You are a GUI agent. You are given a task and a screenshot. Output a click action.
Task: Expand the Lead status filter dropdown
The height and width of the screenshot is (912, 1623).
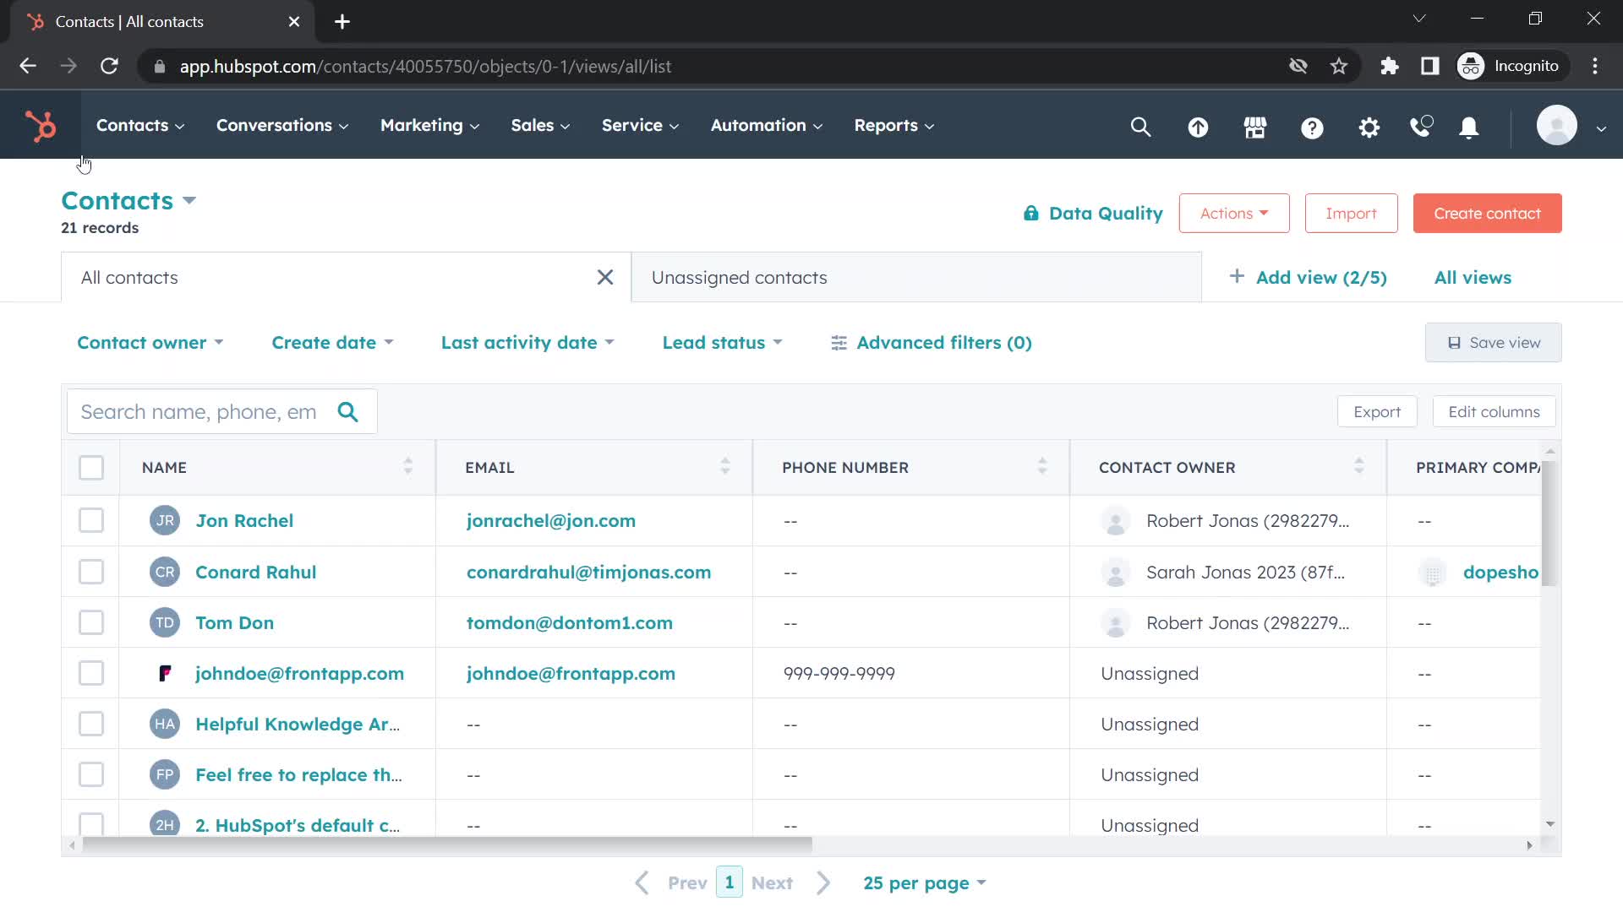coord(723,342)
